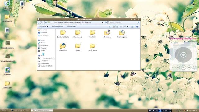The height and width of the screenshot is (112, 199).
Task: Open the Camtasia Studio folder
Action: tap(63, 34)
